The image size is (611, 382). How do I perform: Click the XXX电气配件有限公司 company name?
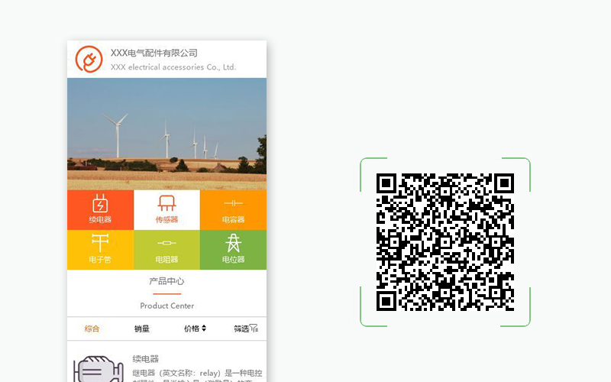(154, 53)
